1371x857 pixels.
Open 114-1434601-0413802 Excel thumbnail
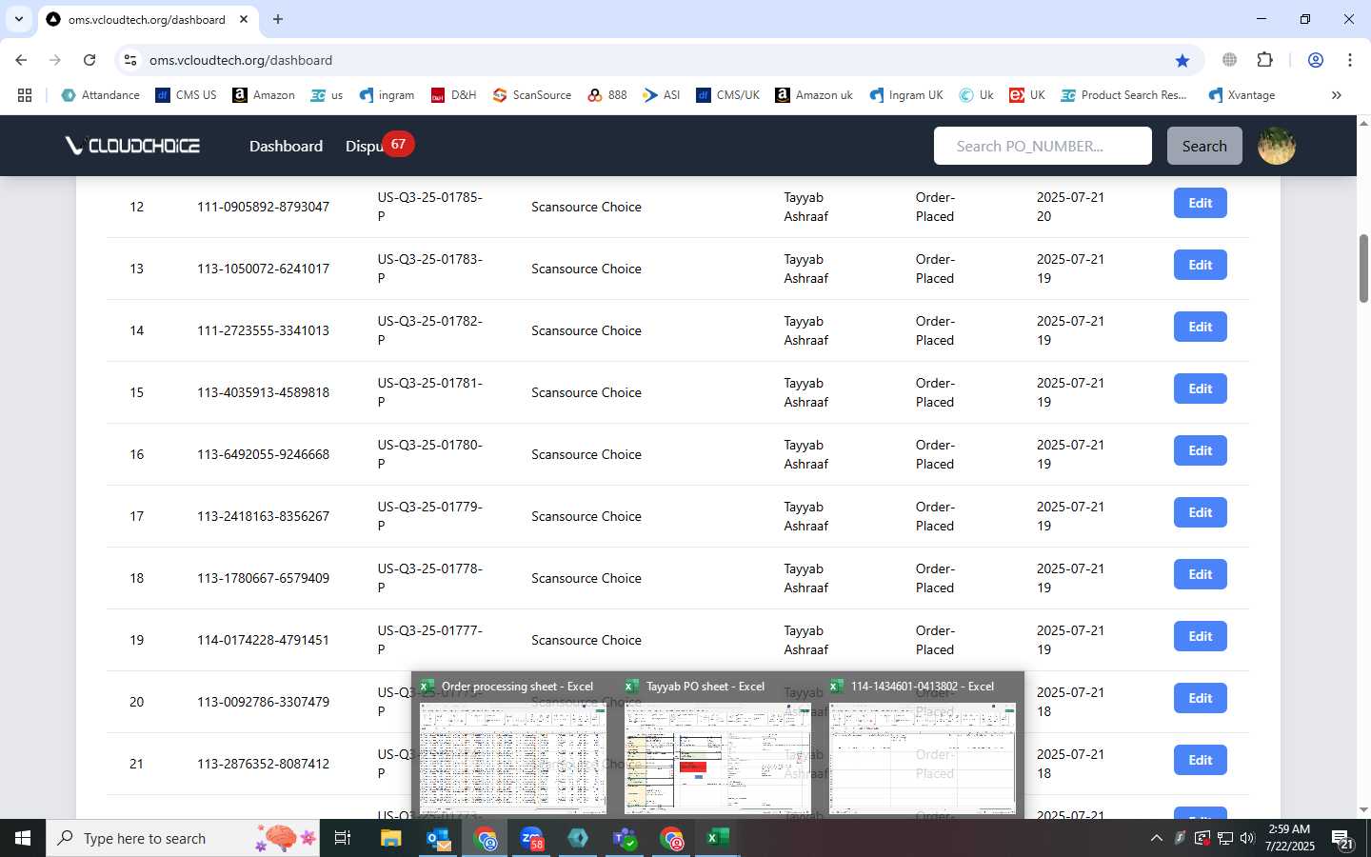pos(922,747)
